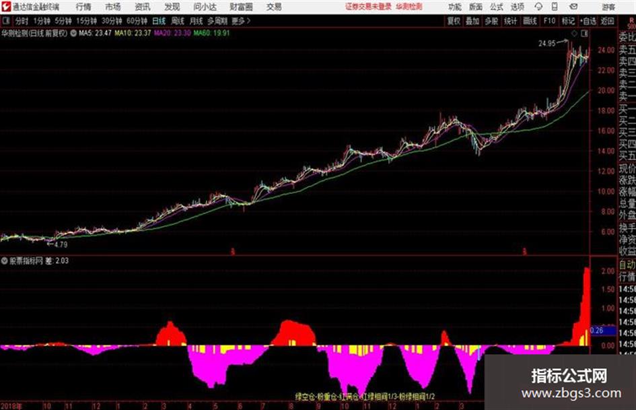Open F10 company info button
The height and width of the screenshot is (410, 636).
549,21
